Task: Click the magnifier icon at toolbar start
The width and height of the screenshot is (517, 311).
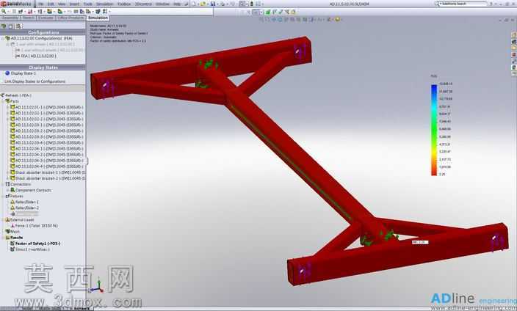Action: (x=4, y=12)
